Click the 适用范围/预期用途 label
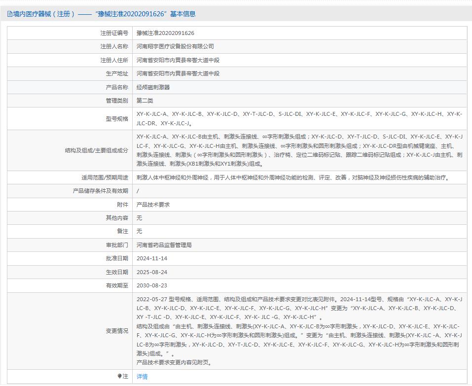The image size is (472, 386). [x=105, y=177]
